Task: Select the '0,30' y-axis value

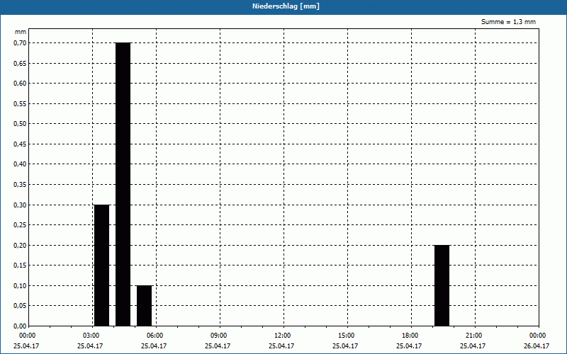Action: [x=20, y=205]
